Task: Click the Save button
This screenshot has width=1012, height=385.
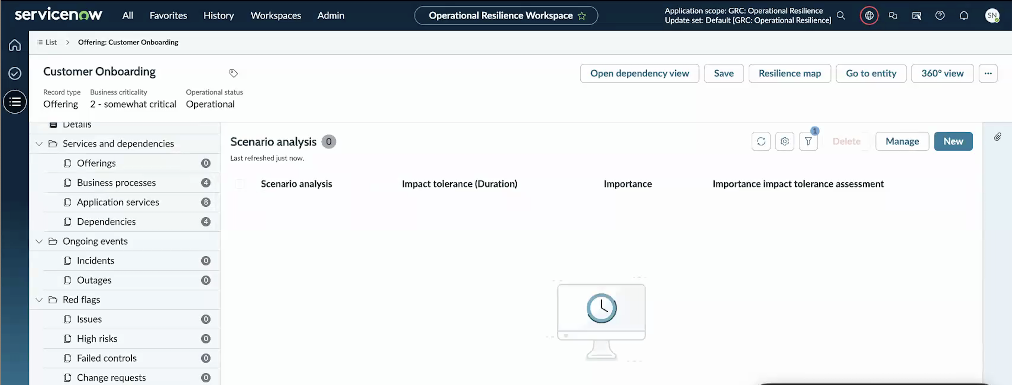Action: point(724,74)
